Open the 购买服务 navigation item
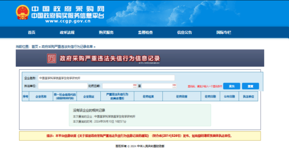 click(106, 32)
